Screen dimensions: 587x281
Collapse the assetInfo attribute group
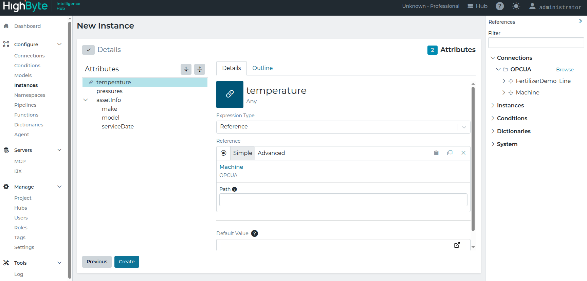pos(86,100)
